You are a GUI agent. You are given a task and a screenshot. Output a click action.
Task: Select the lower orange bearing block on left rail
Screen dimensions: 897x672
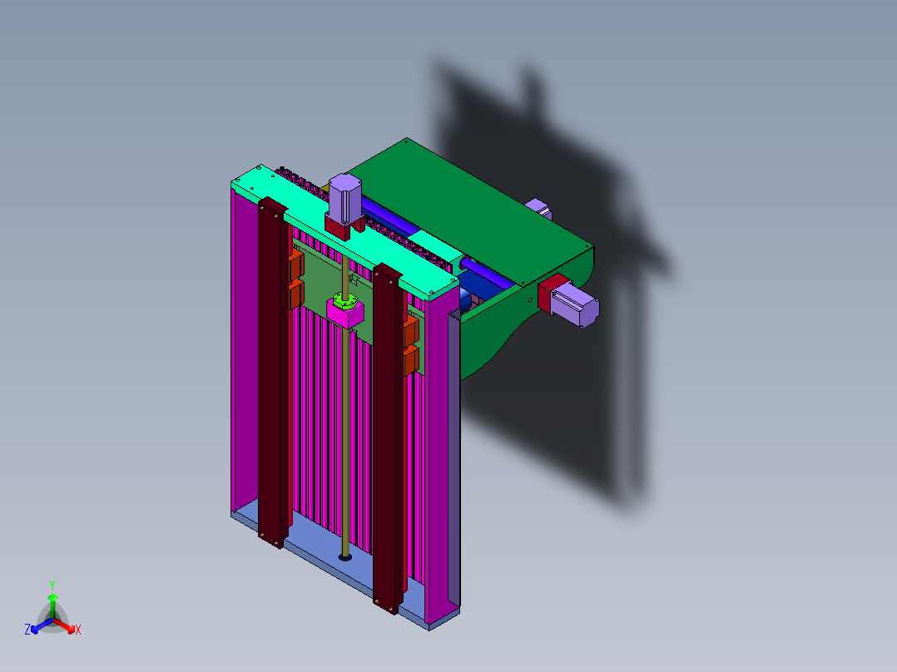click(295, 294)
